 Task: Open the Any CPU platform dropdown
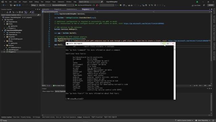(45, 5)
